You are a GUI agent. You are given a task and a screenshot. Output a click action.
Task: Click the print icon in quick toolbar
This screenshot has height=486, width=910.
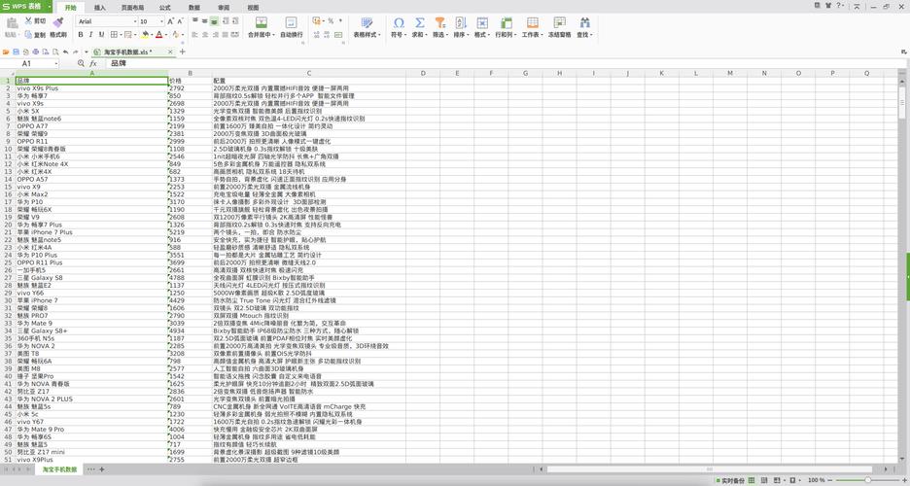click(x=36, y=52)
